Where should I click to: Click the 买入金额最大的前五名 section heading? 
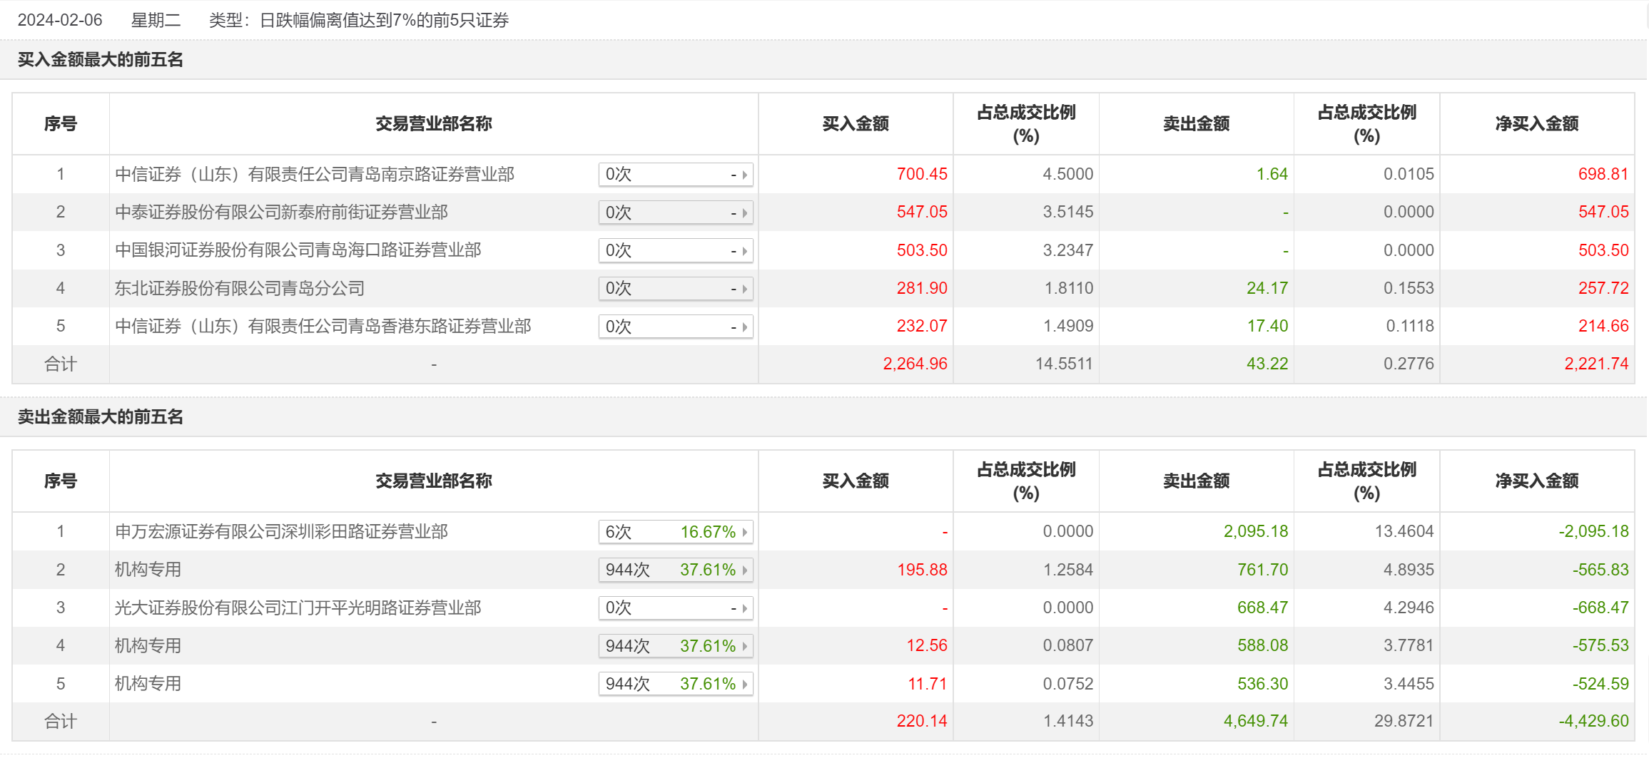click(x=101, y=60)
